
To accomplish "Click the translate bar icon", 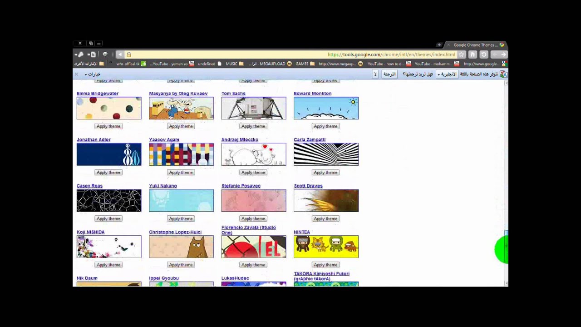I will (x=503, y=74).
